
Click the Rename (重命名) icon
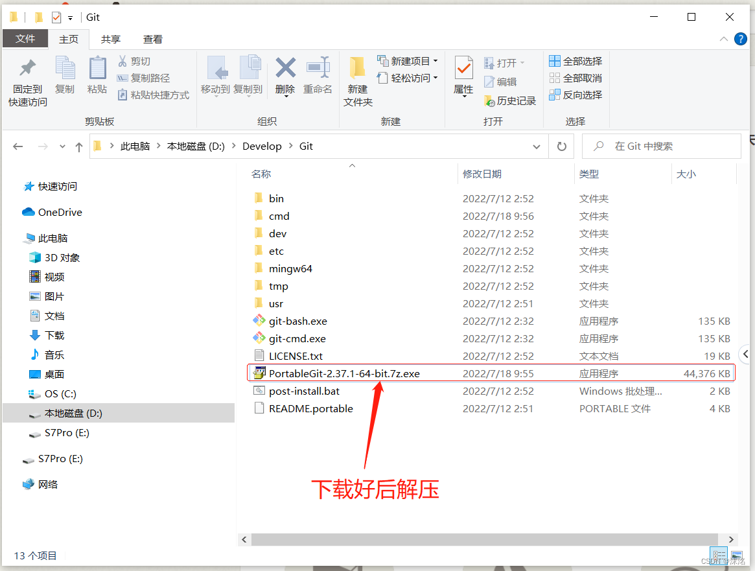(318, 67)
